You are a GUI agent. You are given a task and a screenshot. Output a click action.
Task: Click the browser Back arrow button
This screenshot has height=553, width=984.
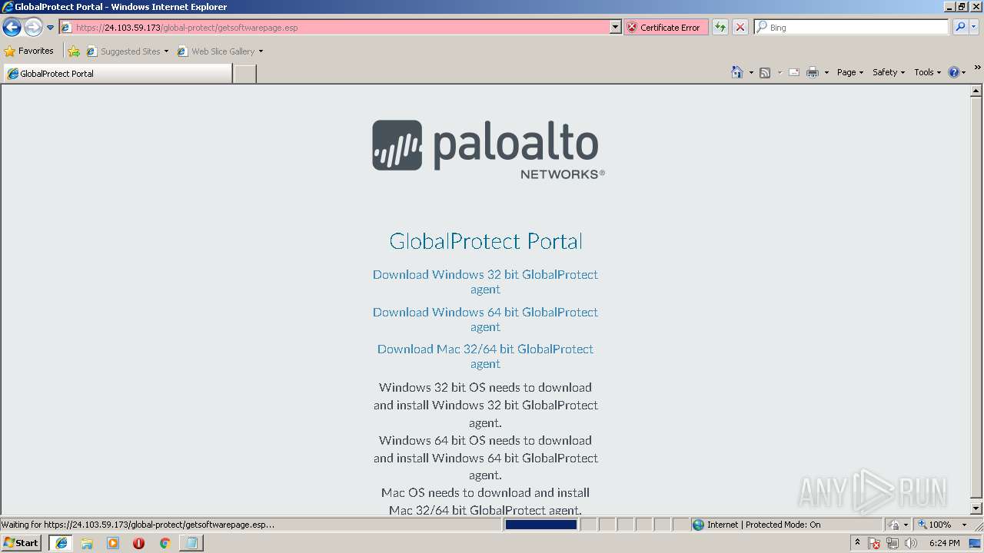[12, 28]
